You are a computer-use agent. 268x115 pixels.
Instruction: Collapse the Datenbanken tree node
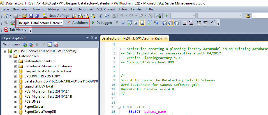(x=11, y=56)
